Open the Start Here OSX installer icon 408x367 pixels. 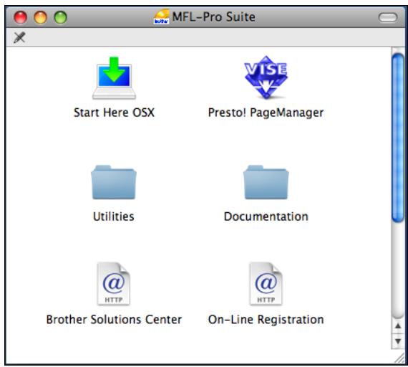[x=114, y=77]
